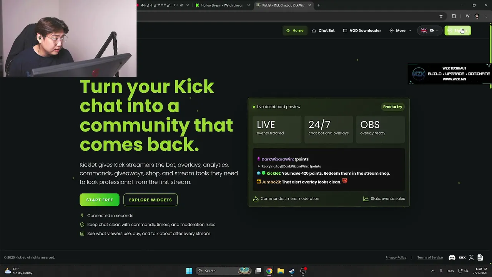Open the Discord icon in the footer
Image resolution: width=492 pixels, height=277 pixels.
coord(452,257)
